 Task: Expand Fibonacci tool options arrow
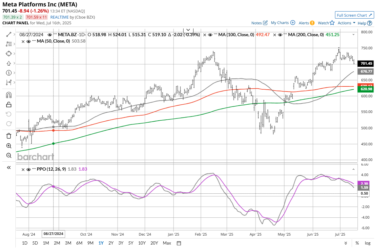[14, 44]
